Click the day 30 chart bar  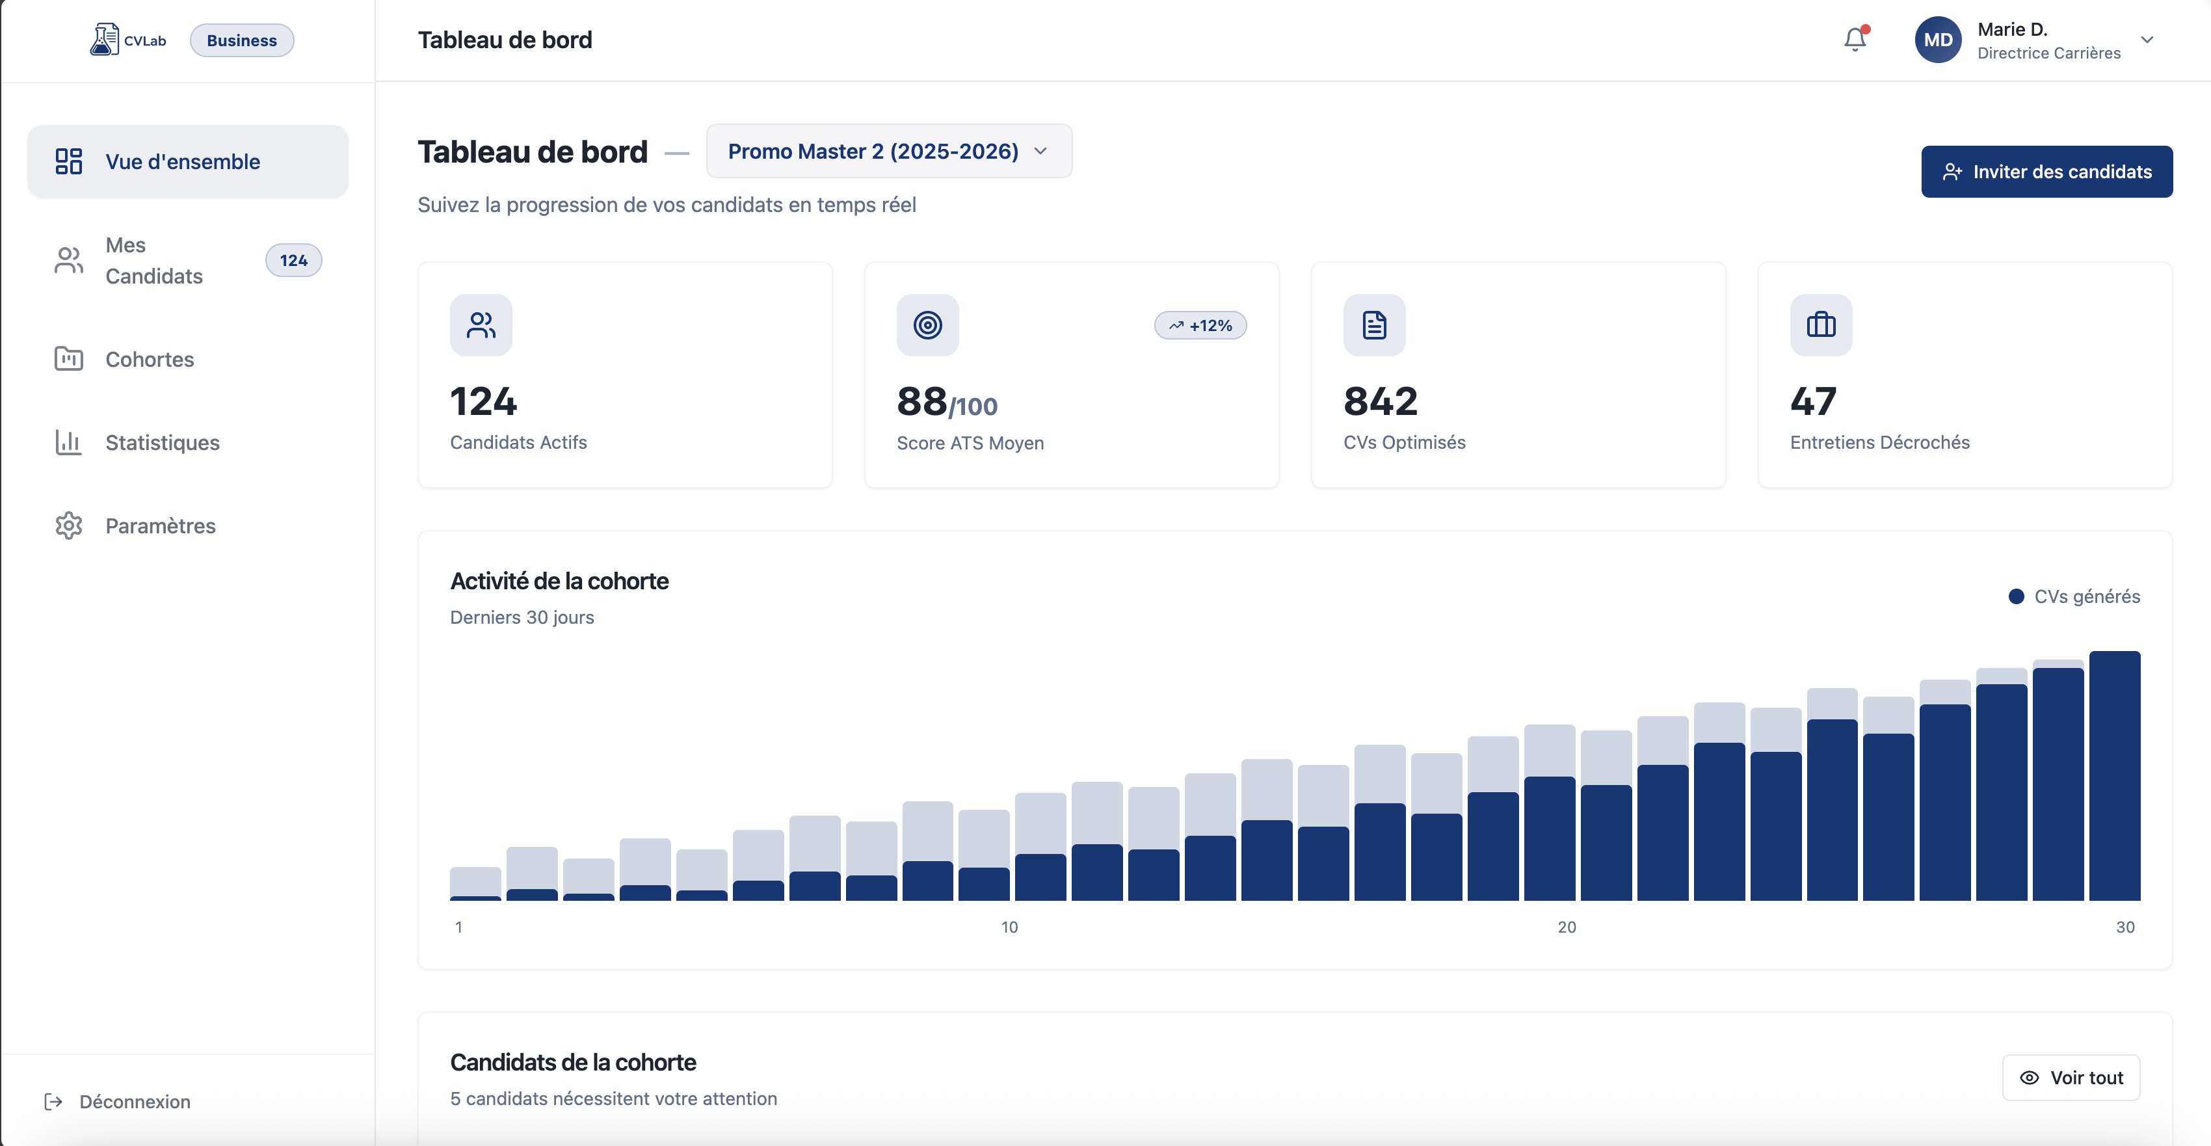(2114, 776)
